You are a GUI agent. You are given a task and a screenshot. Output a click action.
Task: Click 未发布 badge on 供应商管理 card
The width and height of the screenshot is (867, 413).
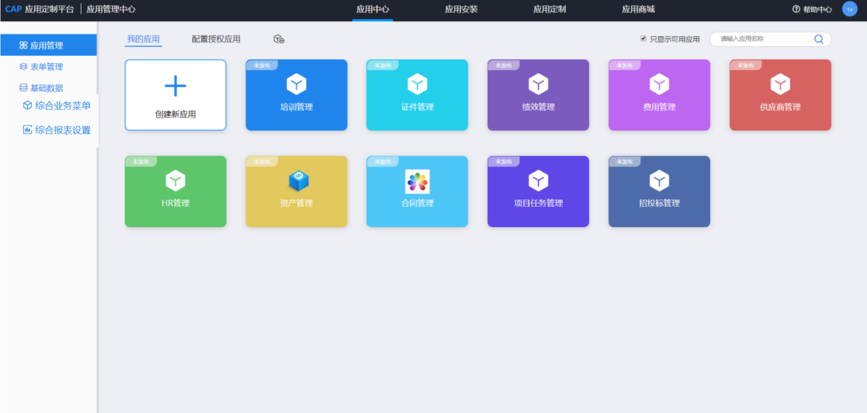click(x=746, y=65)
